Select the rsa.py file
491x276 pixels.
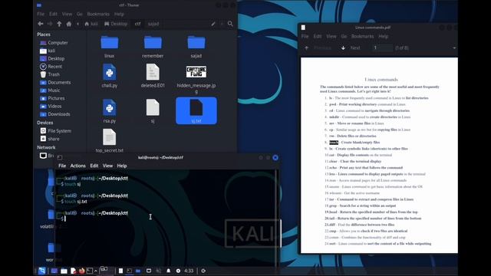coord(109,111)
